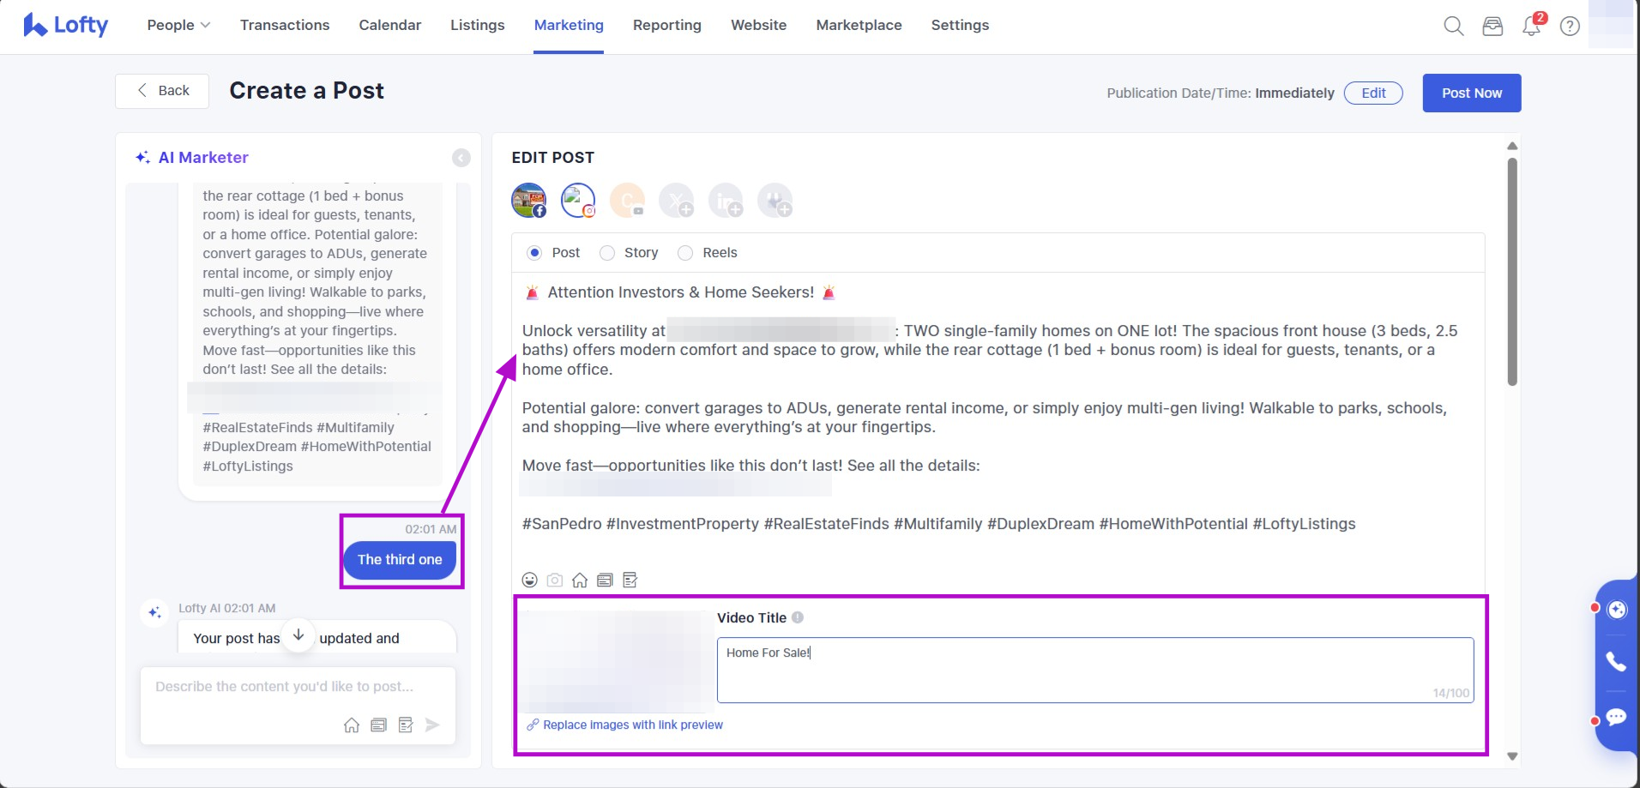1640x788 pixels.
Task: Open the Reporting tab
Action: click(666, 26)
